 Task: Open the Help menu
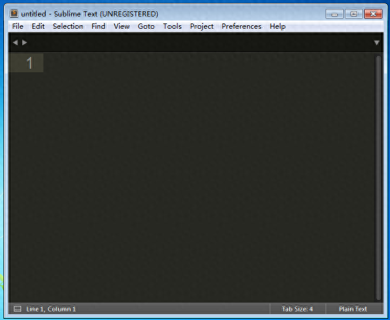277,26
